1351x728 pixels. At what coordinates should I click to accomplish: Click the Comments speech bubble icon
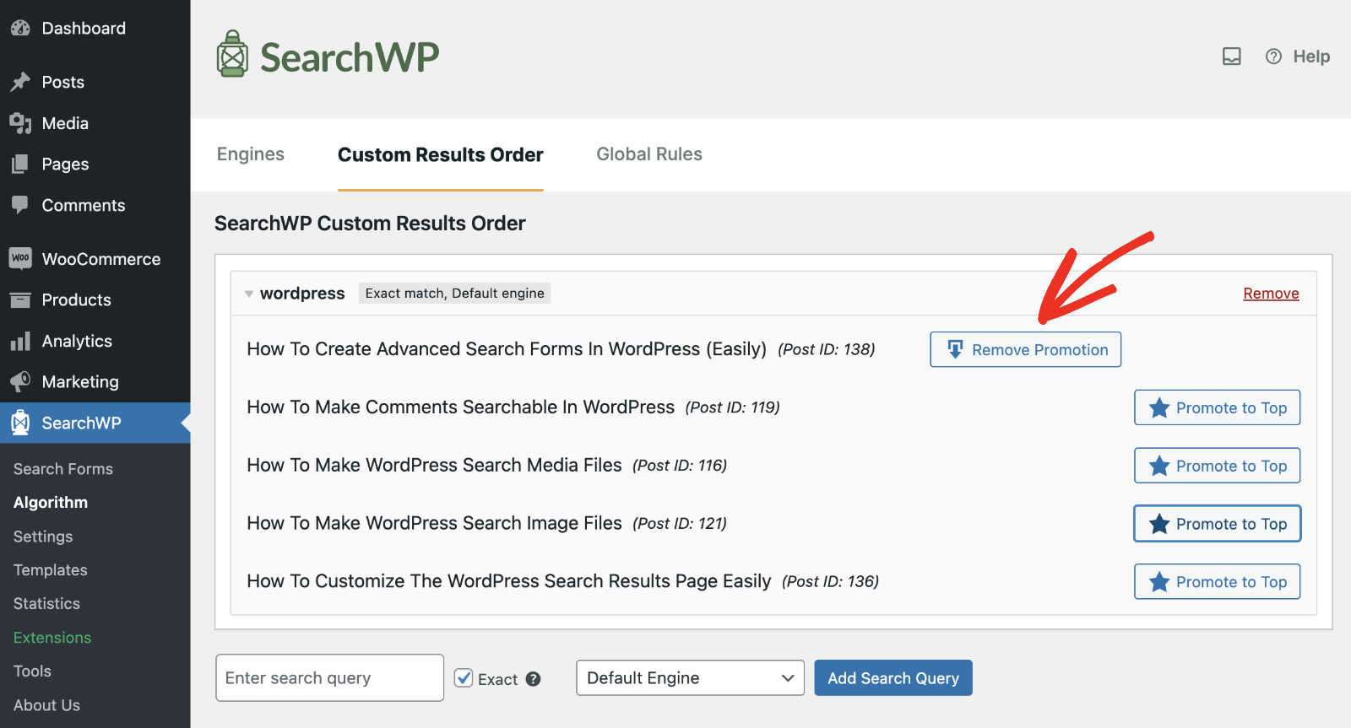pyautogui.click(x=20, y=205)
